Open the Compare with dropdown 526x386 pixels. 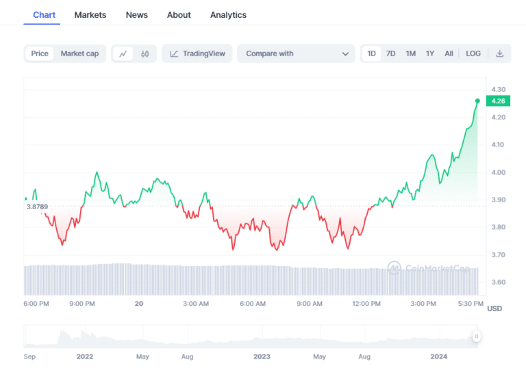coord(296,53)
